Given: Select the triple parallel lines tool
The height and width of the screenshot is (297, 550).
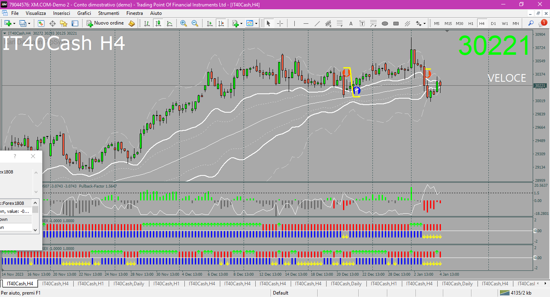Looking at the screenshot, I should click(407, 23).
